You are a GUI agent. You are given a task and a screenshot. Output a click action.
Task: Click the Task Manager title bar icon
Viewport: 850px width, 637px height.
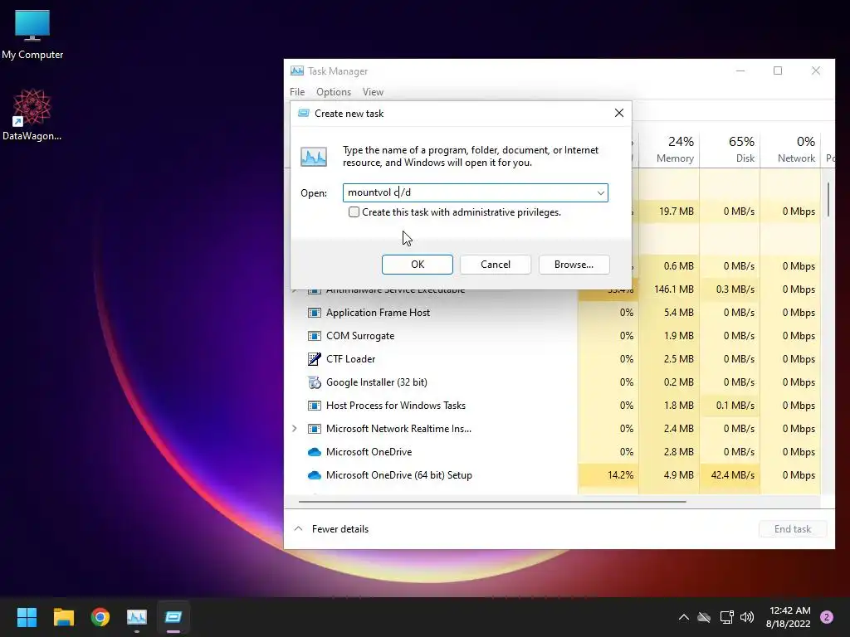coord(296,71)
